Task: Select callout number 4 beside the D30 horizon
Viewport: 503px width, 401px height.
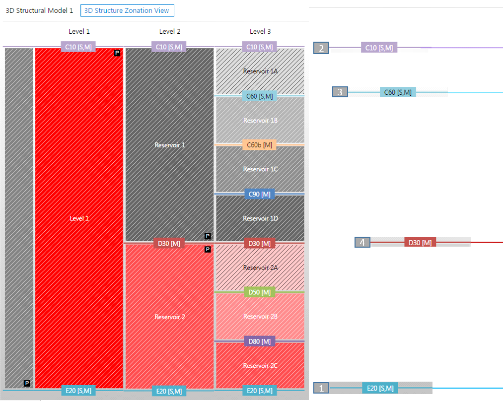Action: (362, 242)
